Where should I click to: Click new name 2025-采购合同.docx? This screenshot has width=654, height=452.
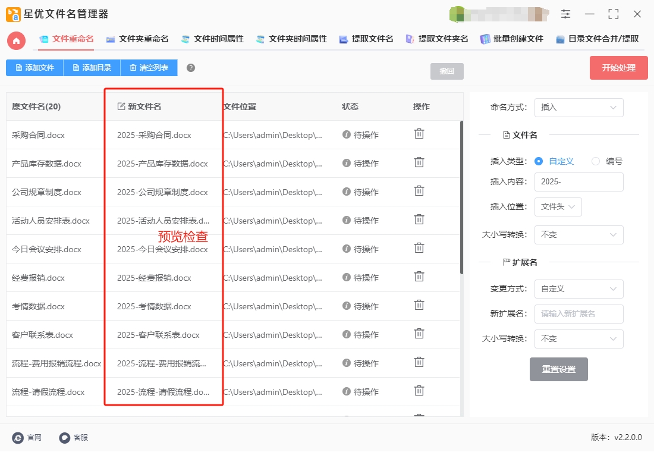coord(154,135)
